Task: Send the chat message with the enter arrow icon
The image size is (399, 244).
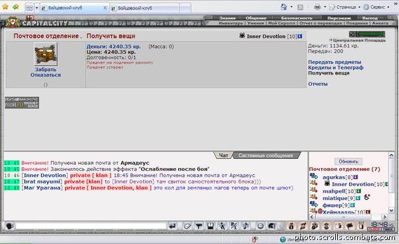Action: coord(172,226)
